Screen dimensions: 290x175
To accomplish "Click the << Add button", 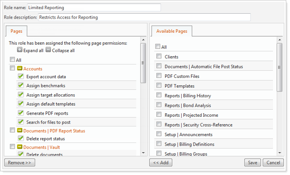I will tap(161, 163).
